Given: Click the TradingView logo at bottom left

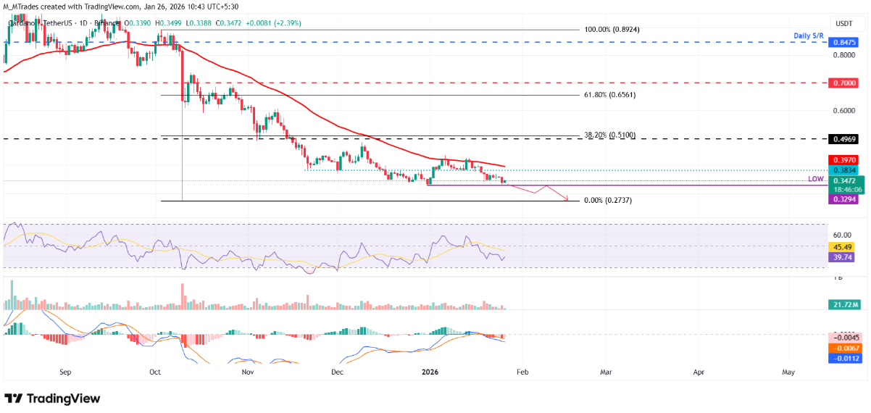Looking at the screenshot, I should [52, 399].
